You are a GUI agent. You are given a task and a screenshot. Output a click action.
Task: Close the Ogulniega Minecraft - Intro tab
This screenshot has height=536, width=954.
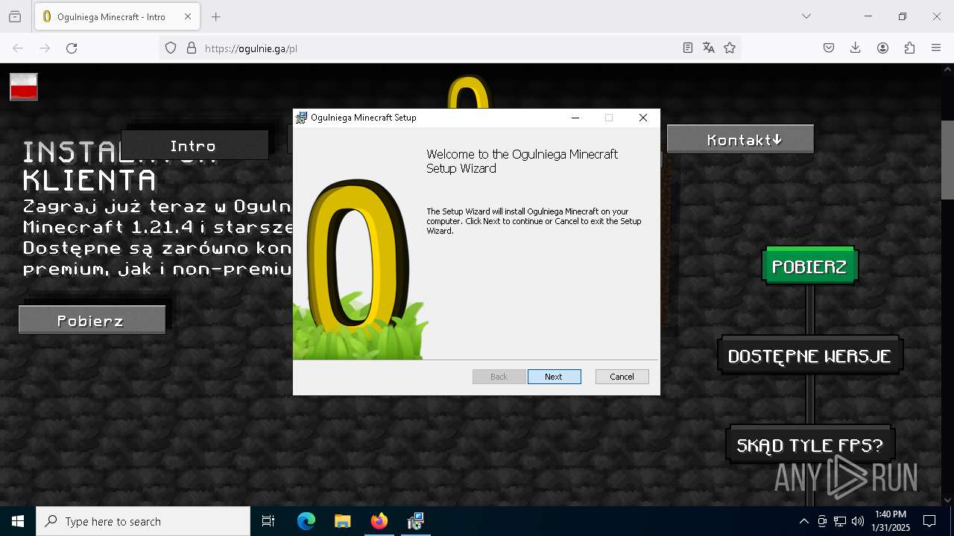188,16
